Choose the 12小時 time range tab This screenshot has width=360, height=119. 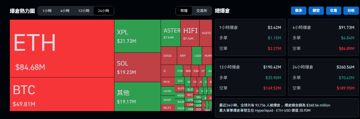(x=84, y=11)
